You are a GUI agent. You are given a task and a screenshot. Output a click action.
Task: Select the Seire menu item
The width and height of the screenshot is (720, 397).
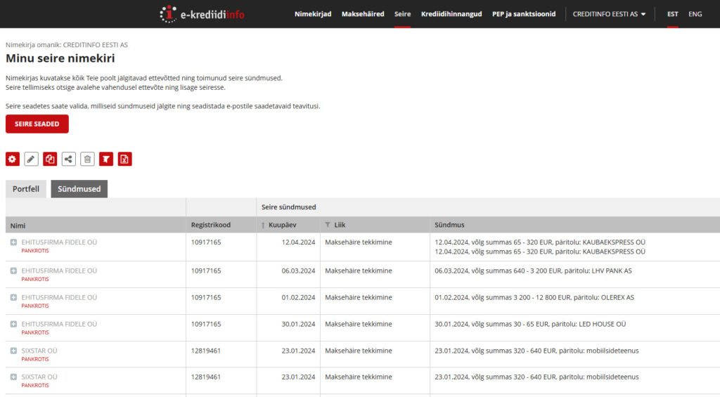tap(402, 14)
